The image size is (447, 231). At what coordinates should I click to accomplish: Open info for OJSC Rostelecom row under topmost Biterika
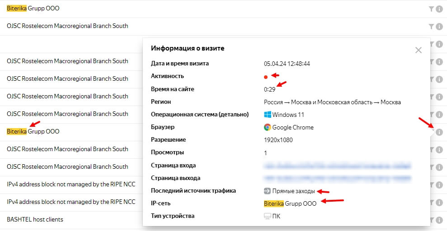439,27
